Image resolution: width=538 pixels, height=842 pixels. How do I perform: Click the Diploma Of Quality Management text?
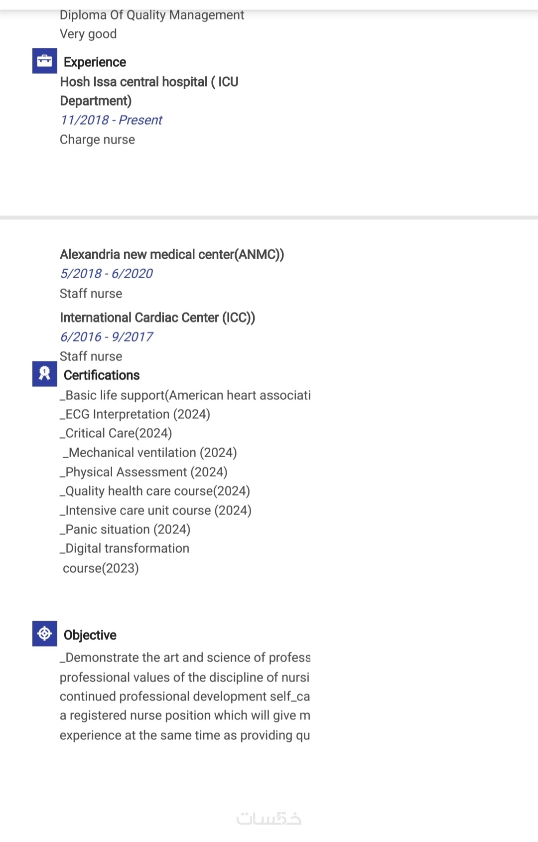[x=152, y=15]
